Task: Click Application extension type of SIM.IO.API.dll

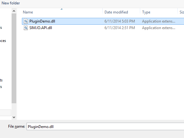Action: pos(159,28)
